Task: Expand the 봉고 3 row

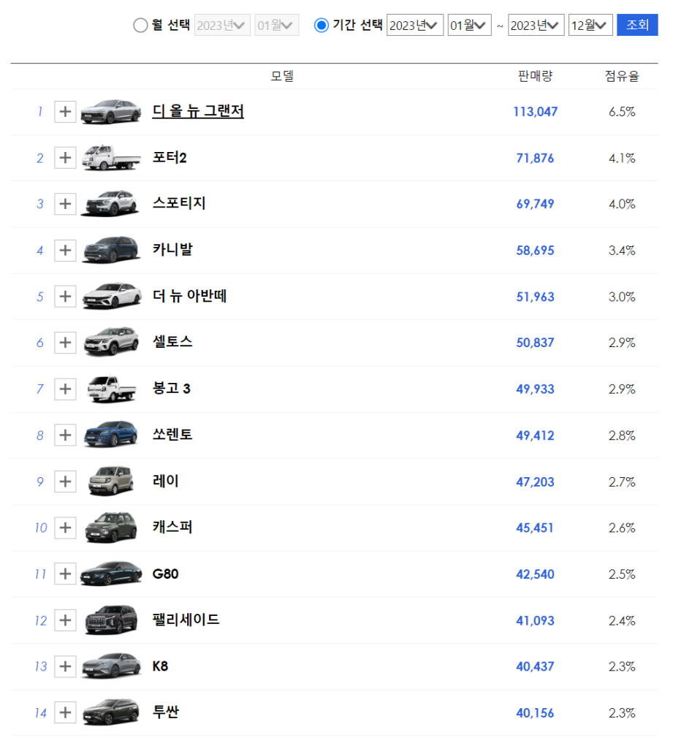Action: pos(66,389)
